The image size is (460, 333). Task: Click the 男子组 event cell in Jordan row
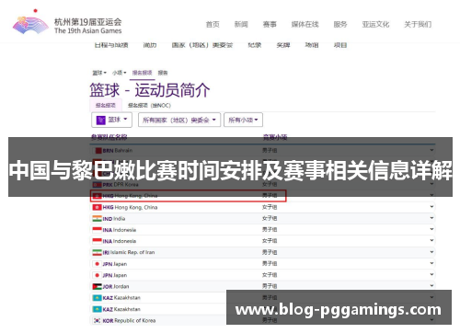(x=270, y=286)
